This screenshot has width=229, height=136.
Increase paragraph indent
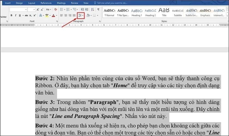tap(87, 10)
